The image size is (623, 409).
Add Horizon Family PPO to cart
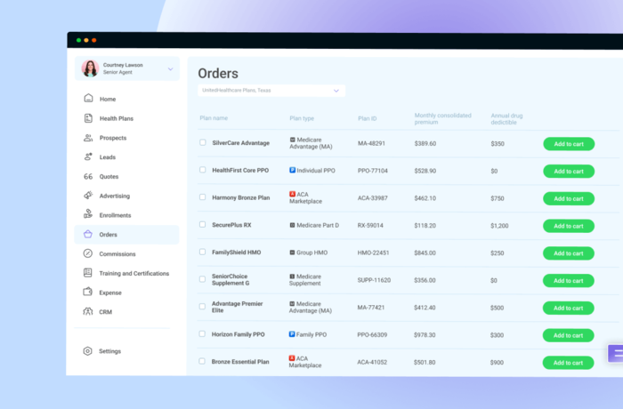pos(568,335)
